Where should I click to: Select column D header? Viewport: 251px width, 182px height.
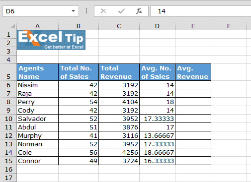point(157,26)
